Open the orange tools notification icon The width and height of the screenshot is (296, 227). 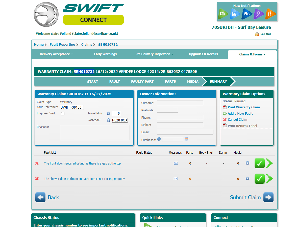(270, 14)
